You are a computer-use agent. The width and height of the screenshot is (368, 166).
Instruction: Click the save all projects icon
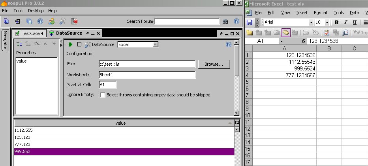click(x=29, y=21)
